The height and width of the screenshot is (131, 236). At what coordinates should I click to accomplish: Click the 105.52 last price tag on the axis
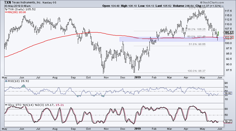(229, 33)
